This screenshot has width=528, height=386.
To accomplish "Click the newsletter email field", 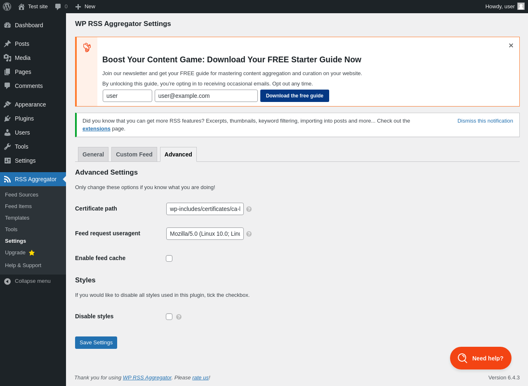I will pos(206,96).
